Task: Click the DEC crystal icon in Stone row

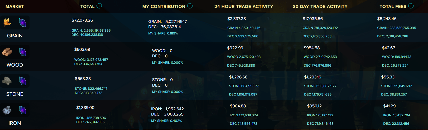Action: pos(23,81)
